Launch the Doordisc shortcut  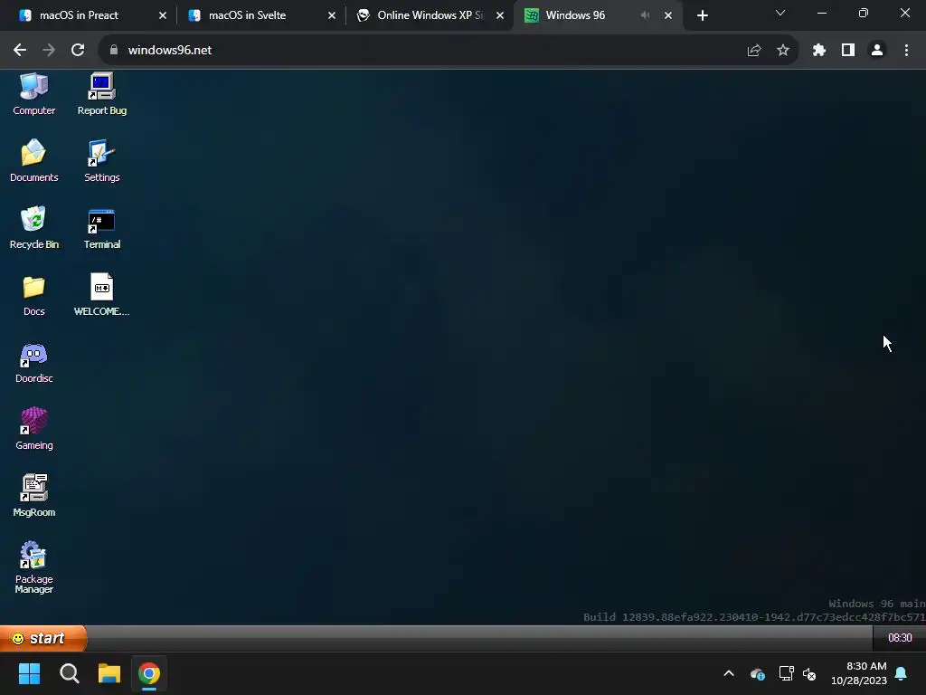coord(33,362)
